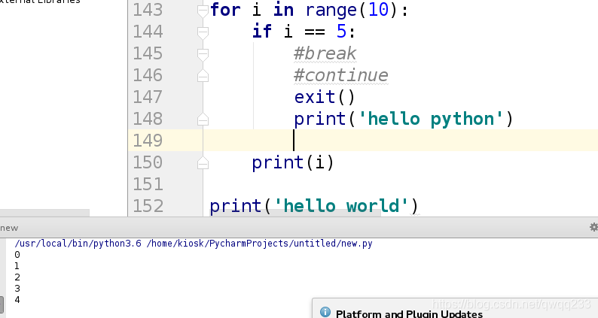The width and height of the screenshot is (598, 318).
Task: Click the '#break' comment
Action: [325, 53]
